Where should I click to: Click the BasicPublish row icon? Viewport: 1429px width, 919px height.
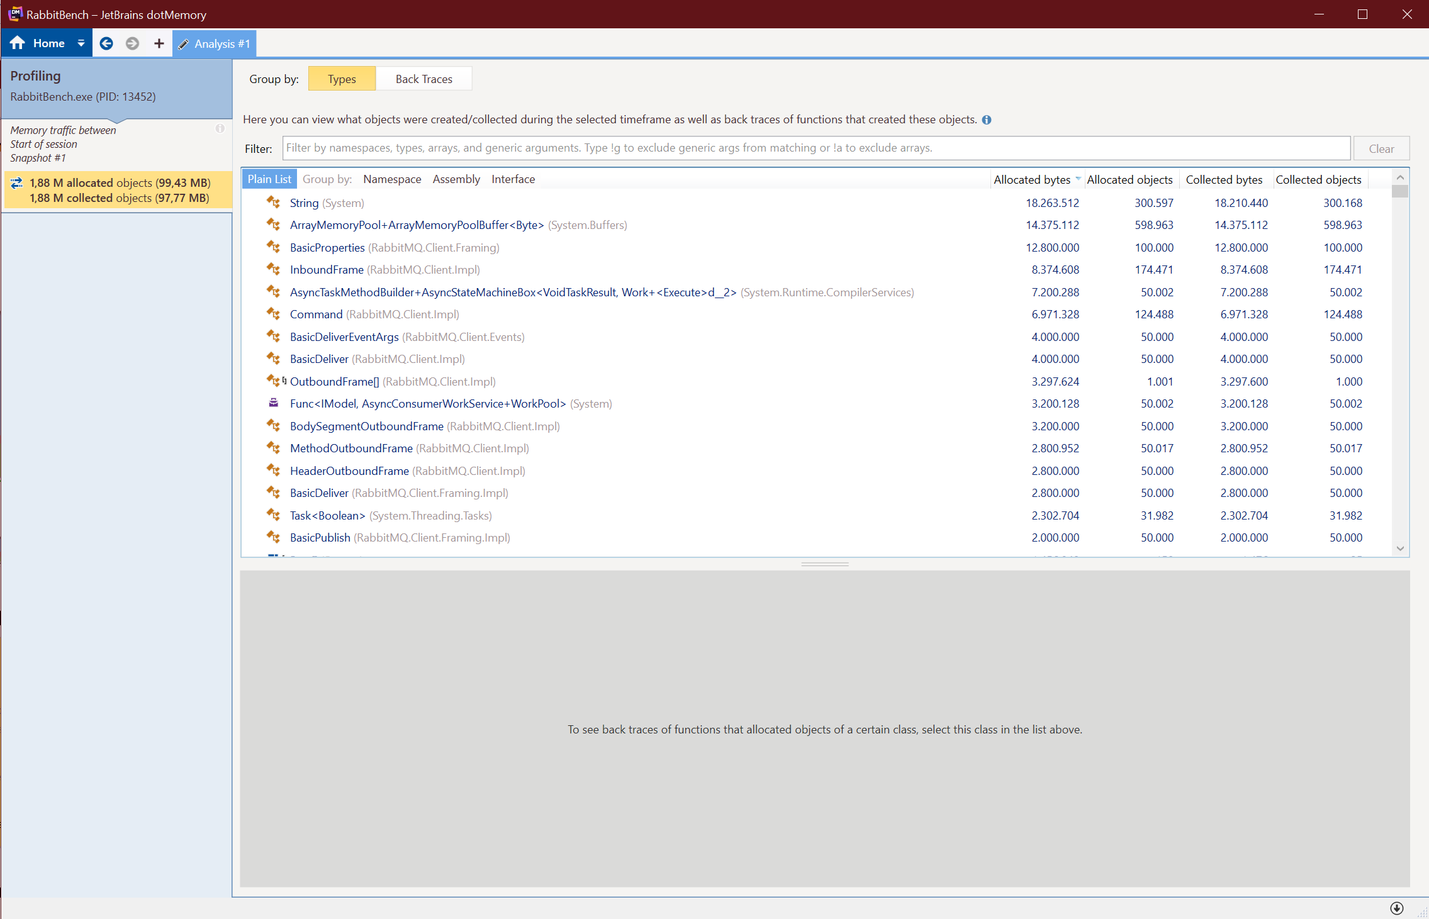[x=273, y=537]
